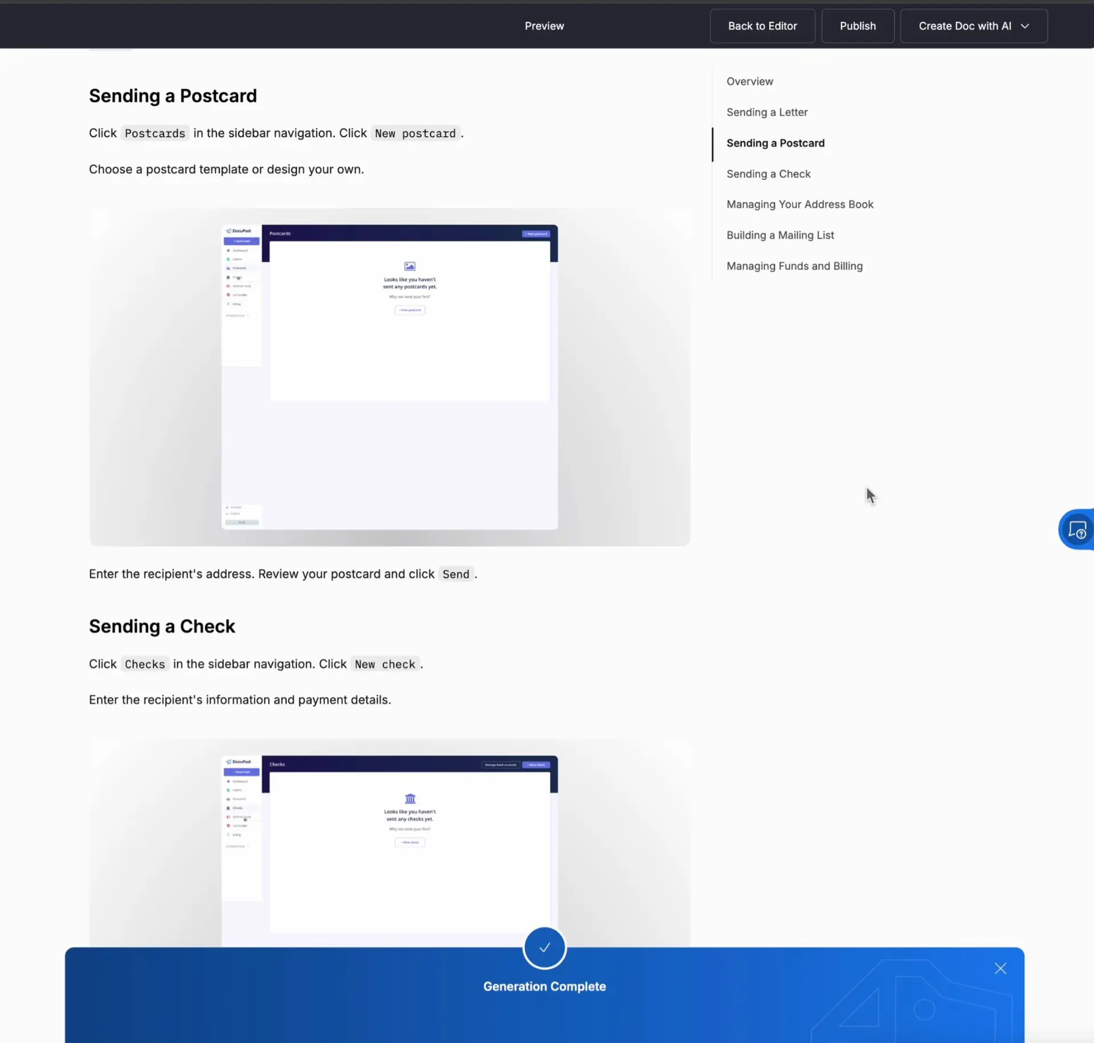Scroll down the right sidebar navigation
The height and width of the screenshot is (1043, 1094).
794,266
